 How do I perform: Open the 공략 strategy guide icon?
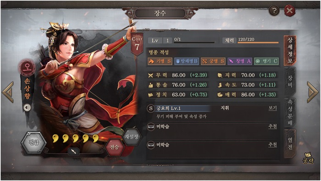308,158
